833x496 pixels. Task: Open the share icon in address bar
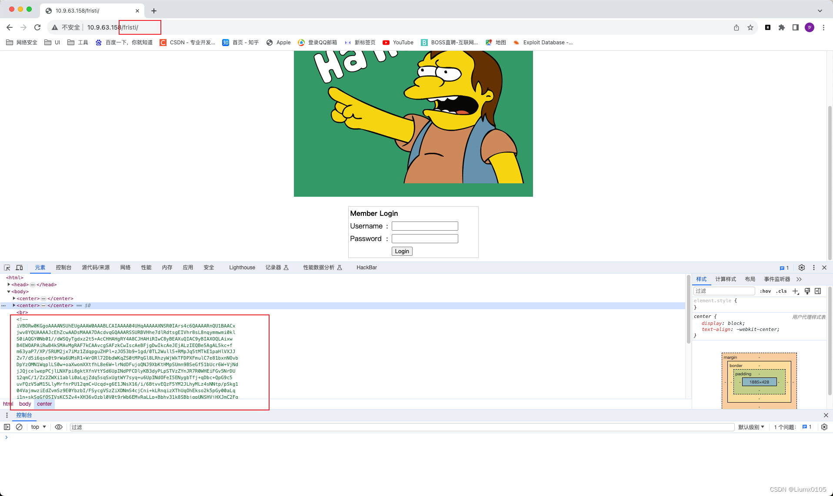point(736,27)
